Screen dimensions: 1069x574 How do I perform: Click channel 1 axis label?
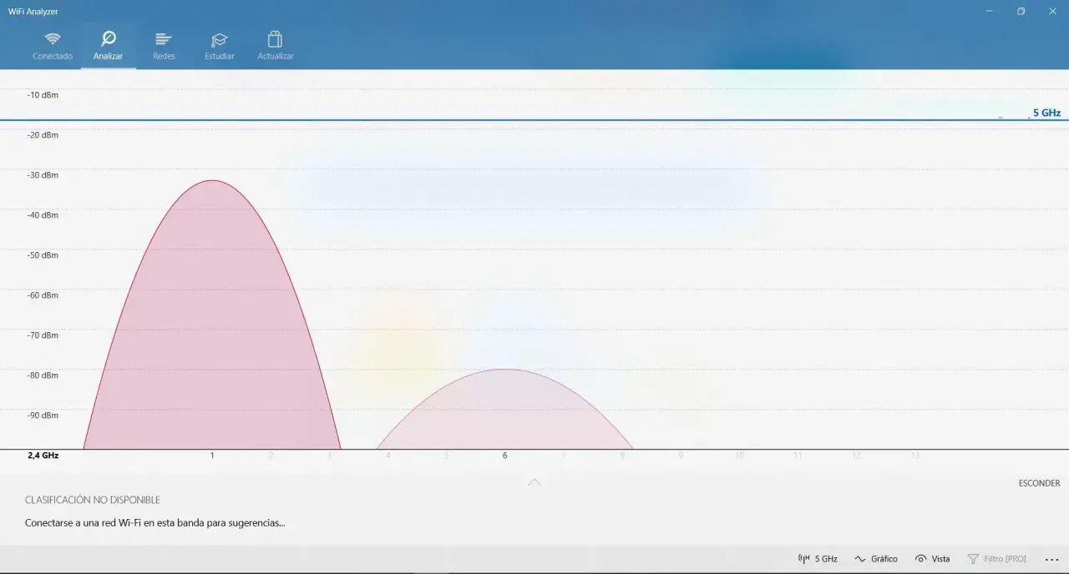(x=212, y=456)
